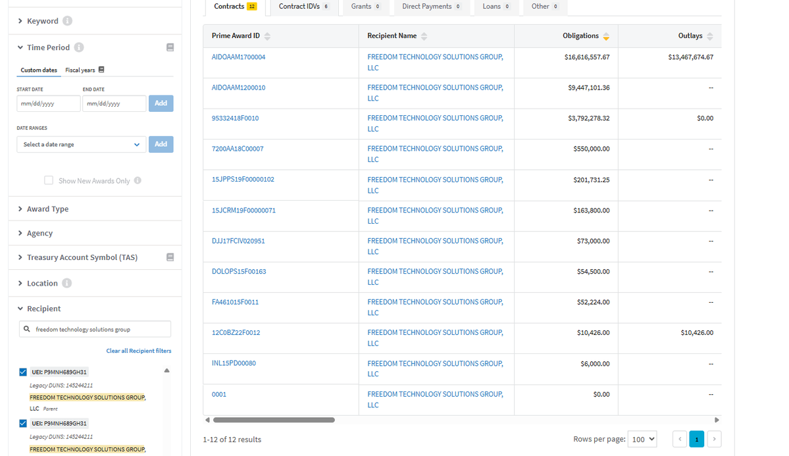The height and width of the screenshot is (456, 789).
Task: Click the Start Date input field
Action: coord(49,103)
